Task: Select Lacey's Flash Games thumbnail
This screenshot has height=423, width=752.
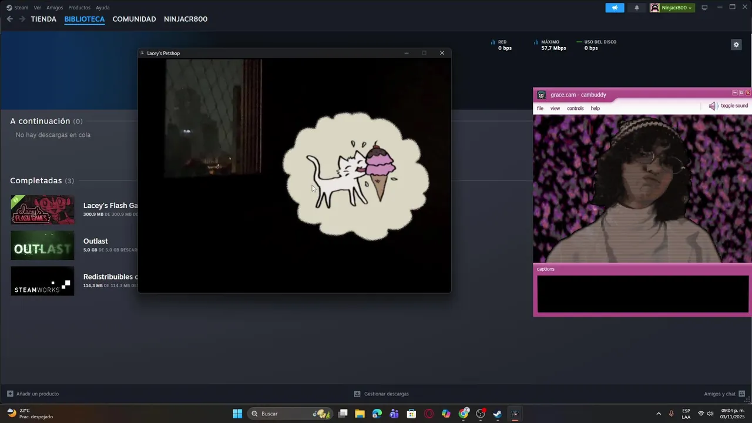Action: [42, 210]
